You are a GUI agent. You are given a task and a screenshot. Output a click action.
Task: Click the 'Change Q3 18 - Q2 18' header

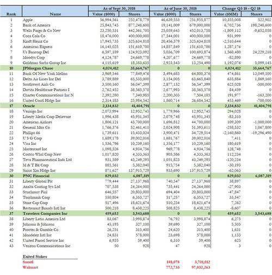241,8
